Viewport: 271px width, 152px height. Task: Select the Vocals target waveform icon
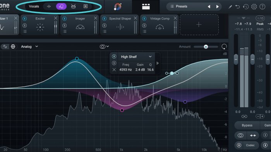[x=49, y=7]
